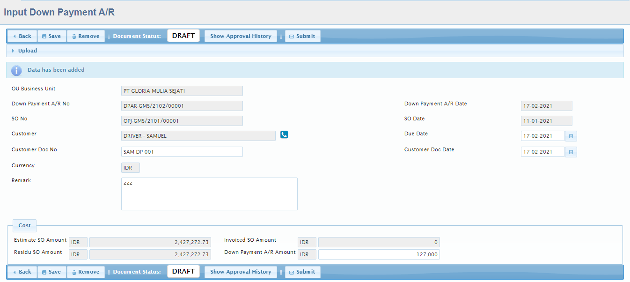Screen dimensions: 630x282
Task: Click the Down Payment A/R Date field
Action: tap(547, 106)
